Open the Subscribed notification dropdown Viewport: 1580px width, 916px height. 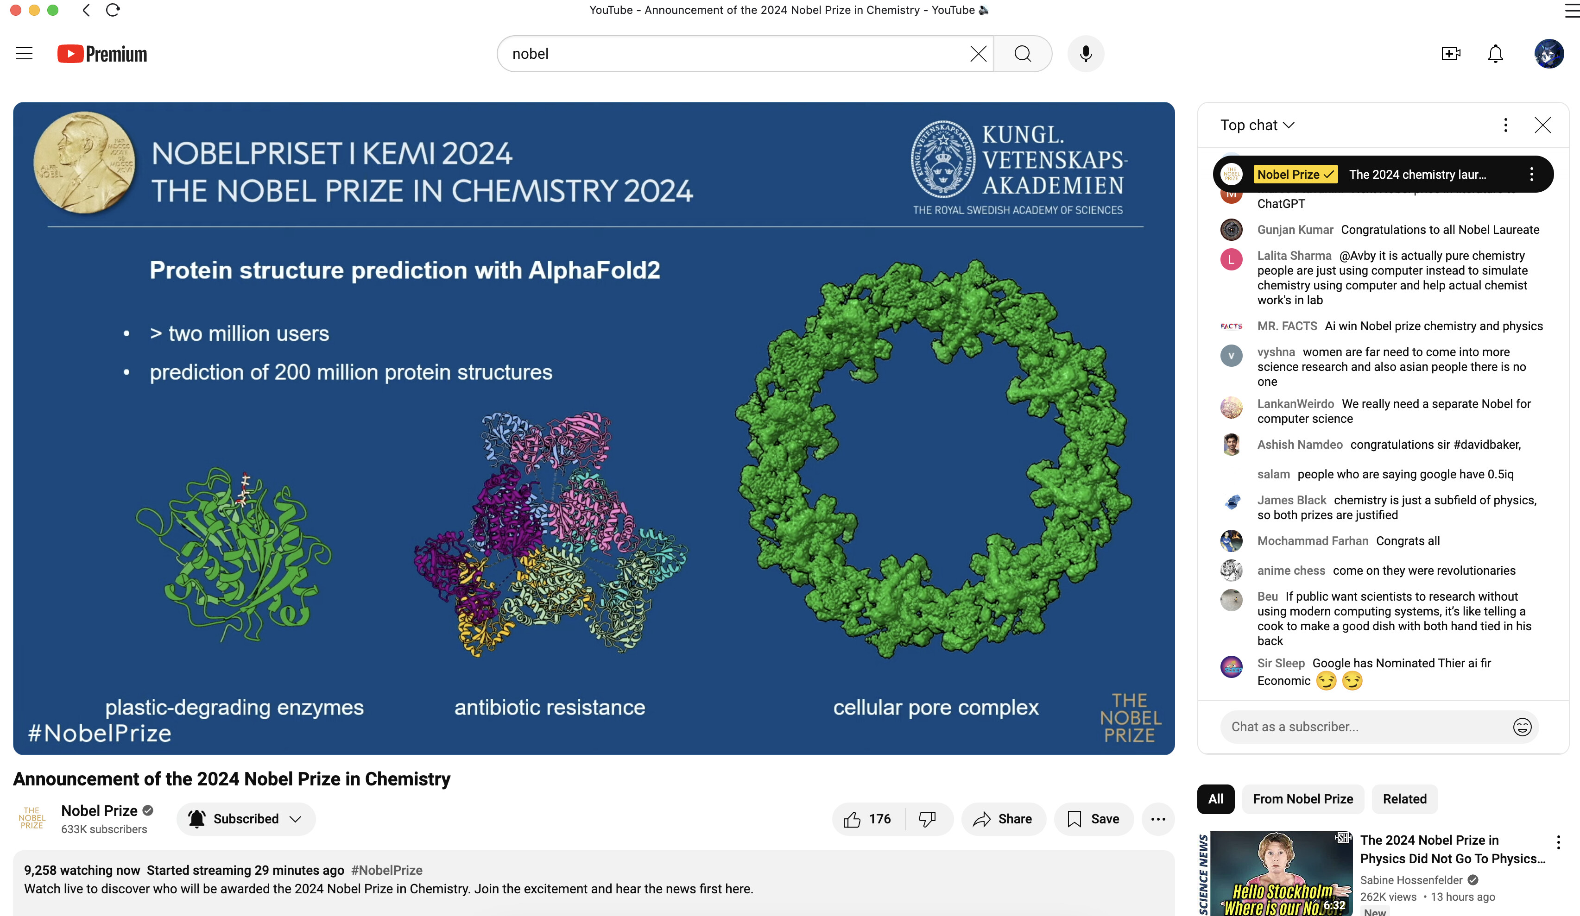[x=246, y=819]
